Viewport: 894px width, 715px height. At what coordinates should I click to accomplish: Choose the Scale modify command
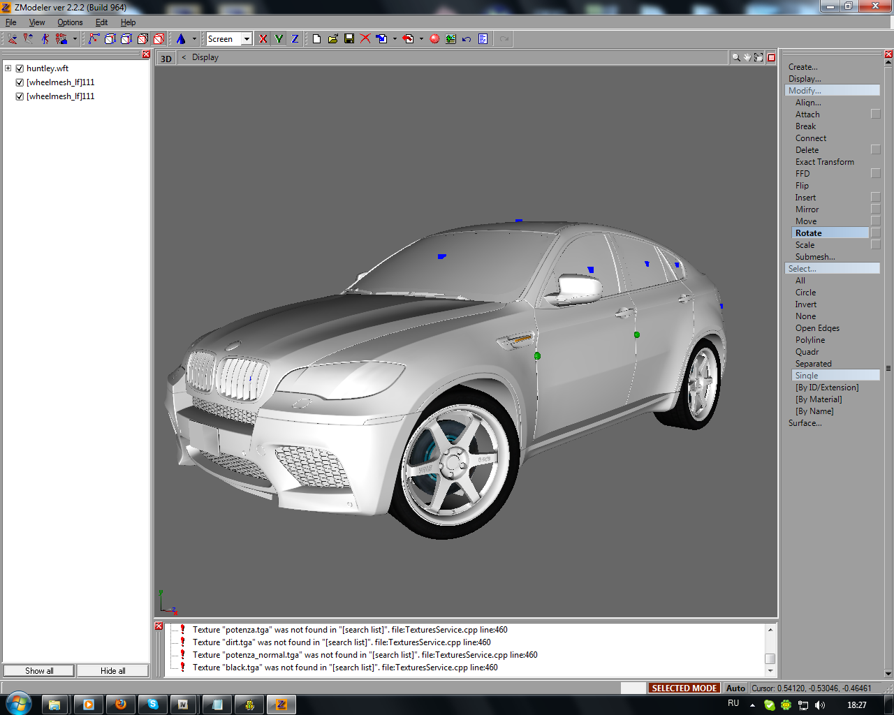point(805,245)
